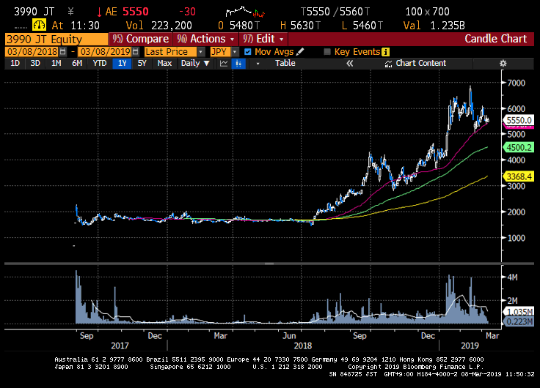Open the chart settings gear icon

coord(503,64)
